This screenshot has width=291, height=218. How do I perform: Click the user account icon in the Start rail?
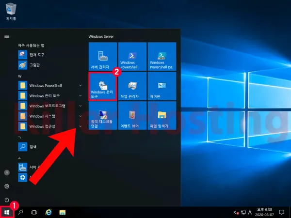pyautogui.click(x=7, y=172)
